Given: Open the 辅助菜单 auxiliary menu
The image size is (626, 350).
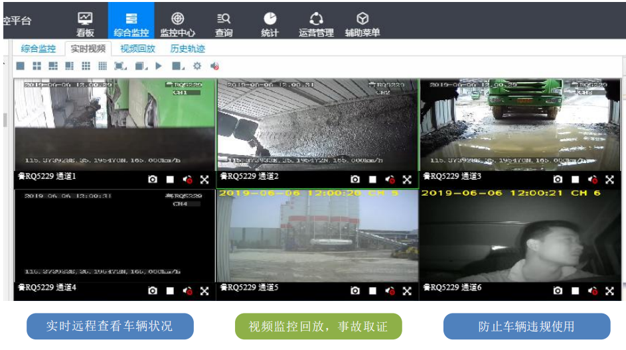Looking at the screenshot, I should (x=362, y=24).
